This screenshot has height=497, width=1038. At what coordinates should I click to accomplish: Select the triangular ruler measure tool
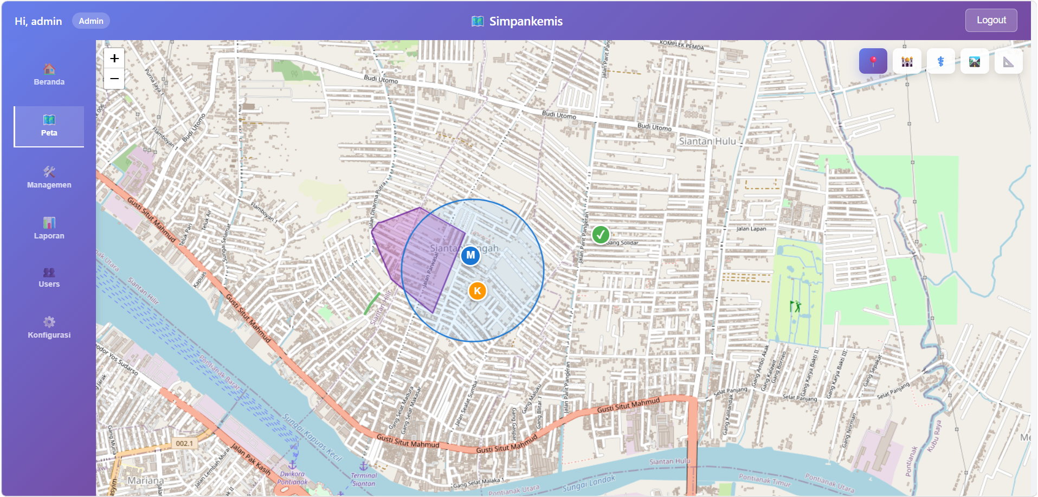click(1008, 61)
